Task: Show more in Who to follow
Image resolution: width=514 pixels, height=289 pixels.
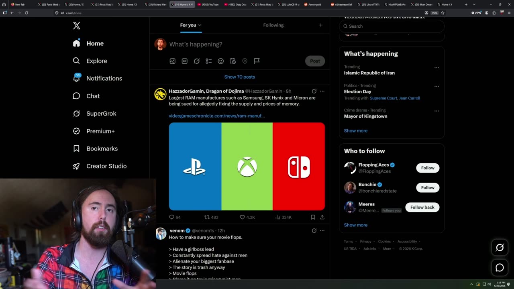Action: tap(355, 225)
